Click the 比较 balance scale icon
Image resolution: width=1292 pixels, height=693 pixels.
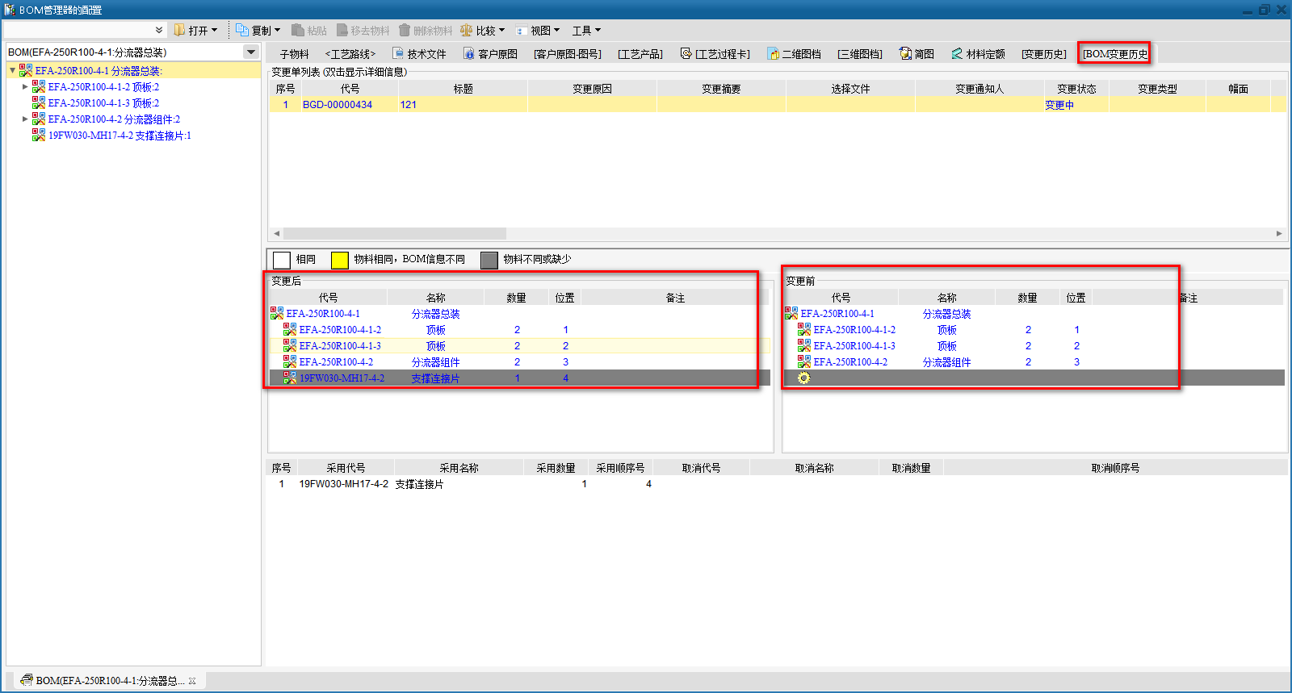[467, 30]
